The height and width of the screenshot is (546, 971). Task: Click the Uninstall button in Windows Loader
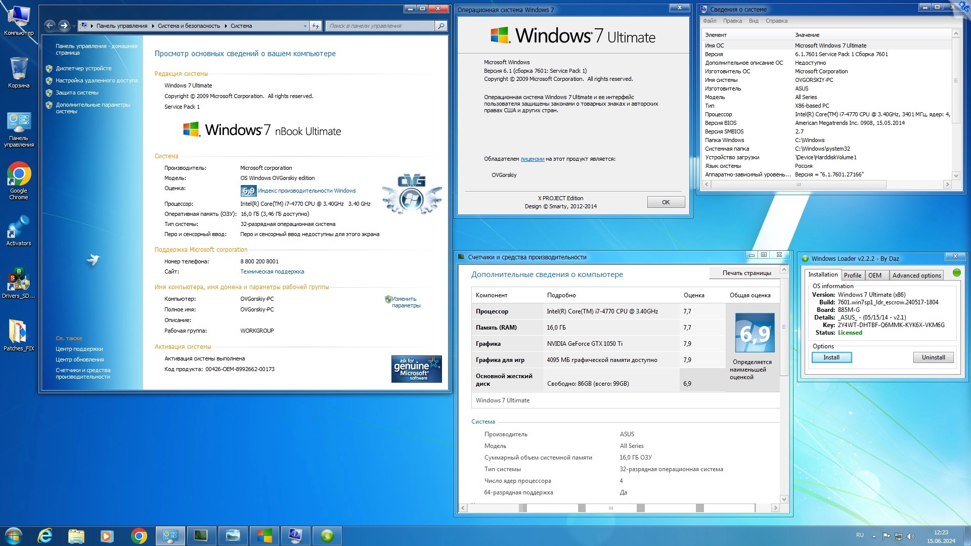(x=933, y=357)
